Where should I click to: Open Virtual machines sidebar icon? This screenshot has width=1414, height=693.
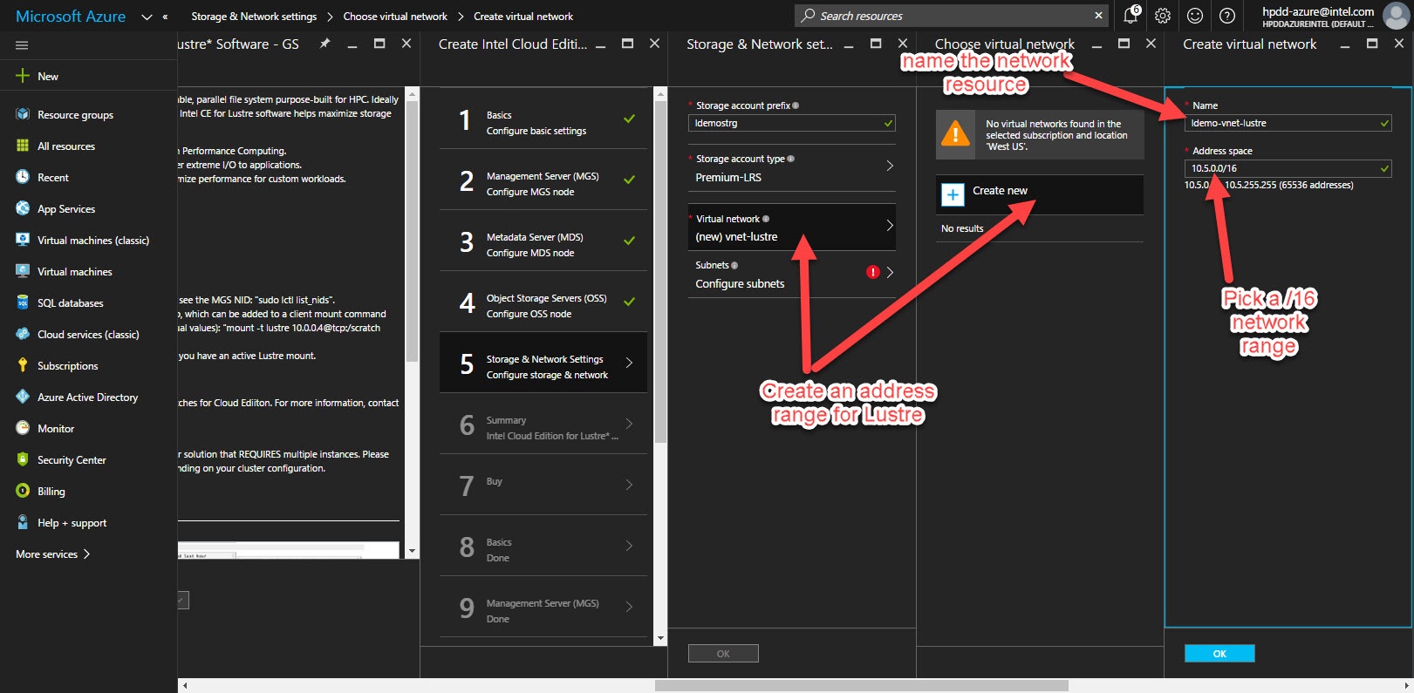tap(23, 271)
